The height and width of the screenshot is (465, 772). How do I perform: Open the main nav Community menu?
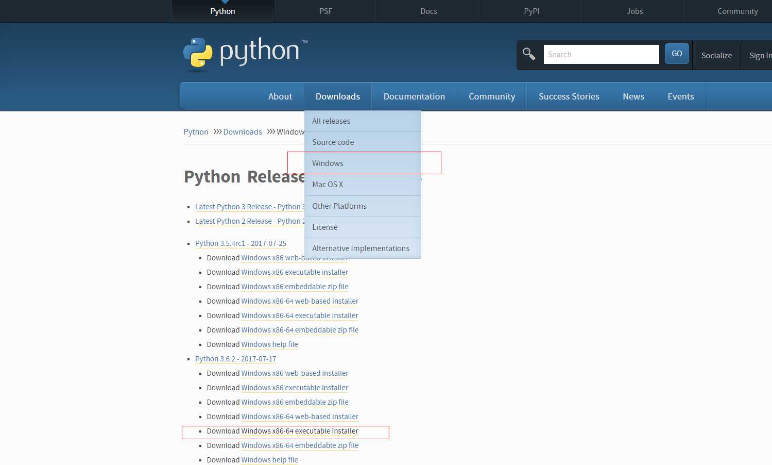coord(492,96)
